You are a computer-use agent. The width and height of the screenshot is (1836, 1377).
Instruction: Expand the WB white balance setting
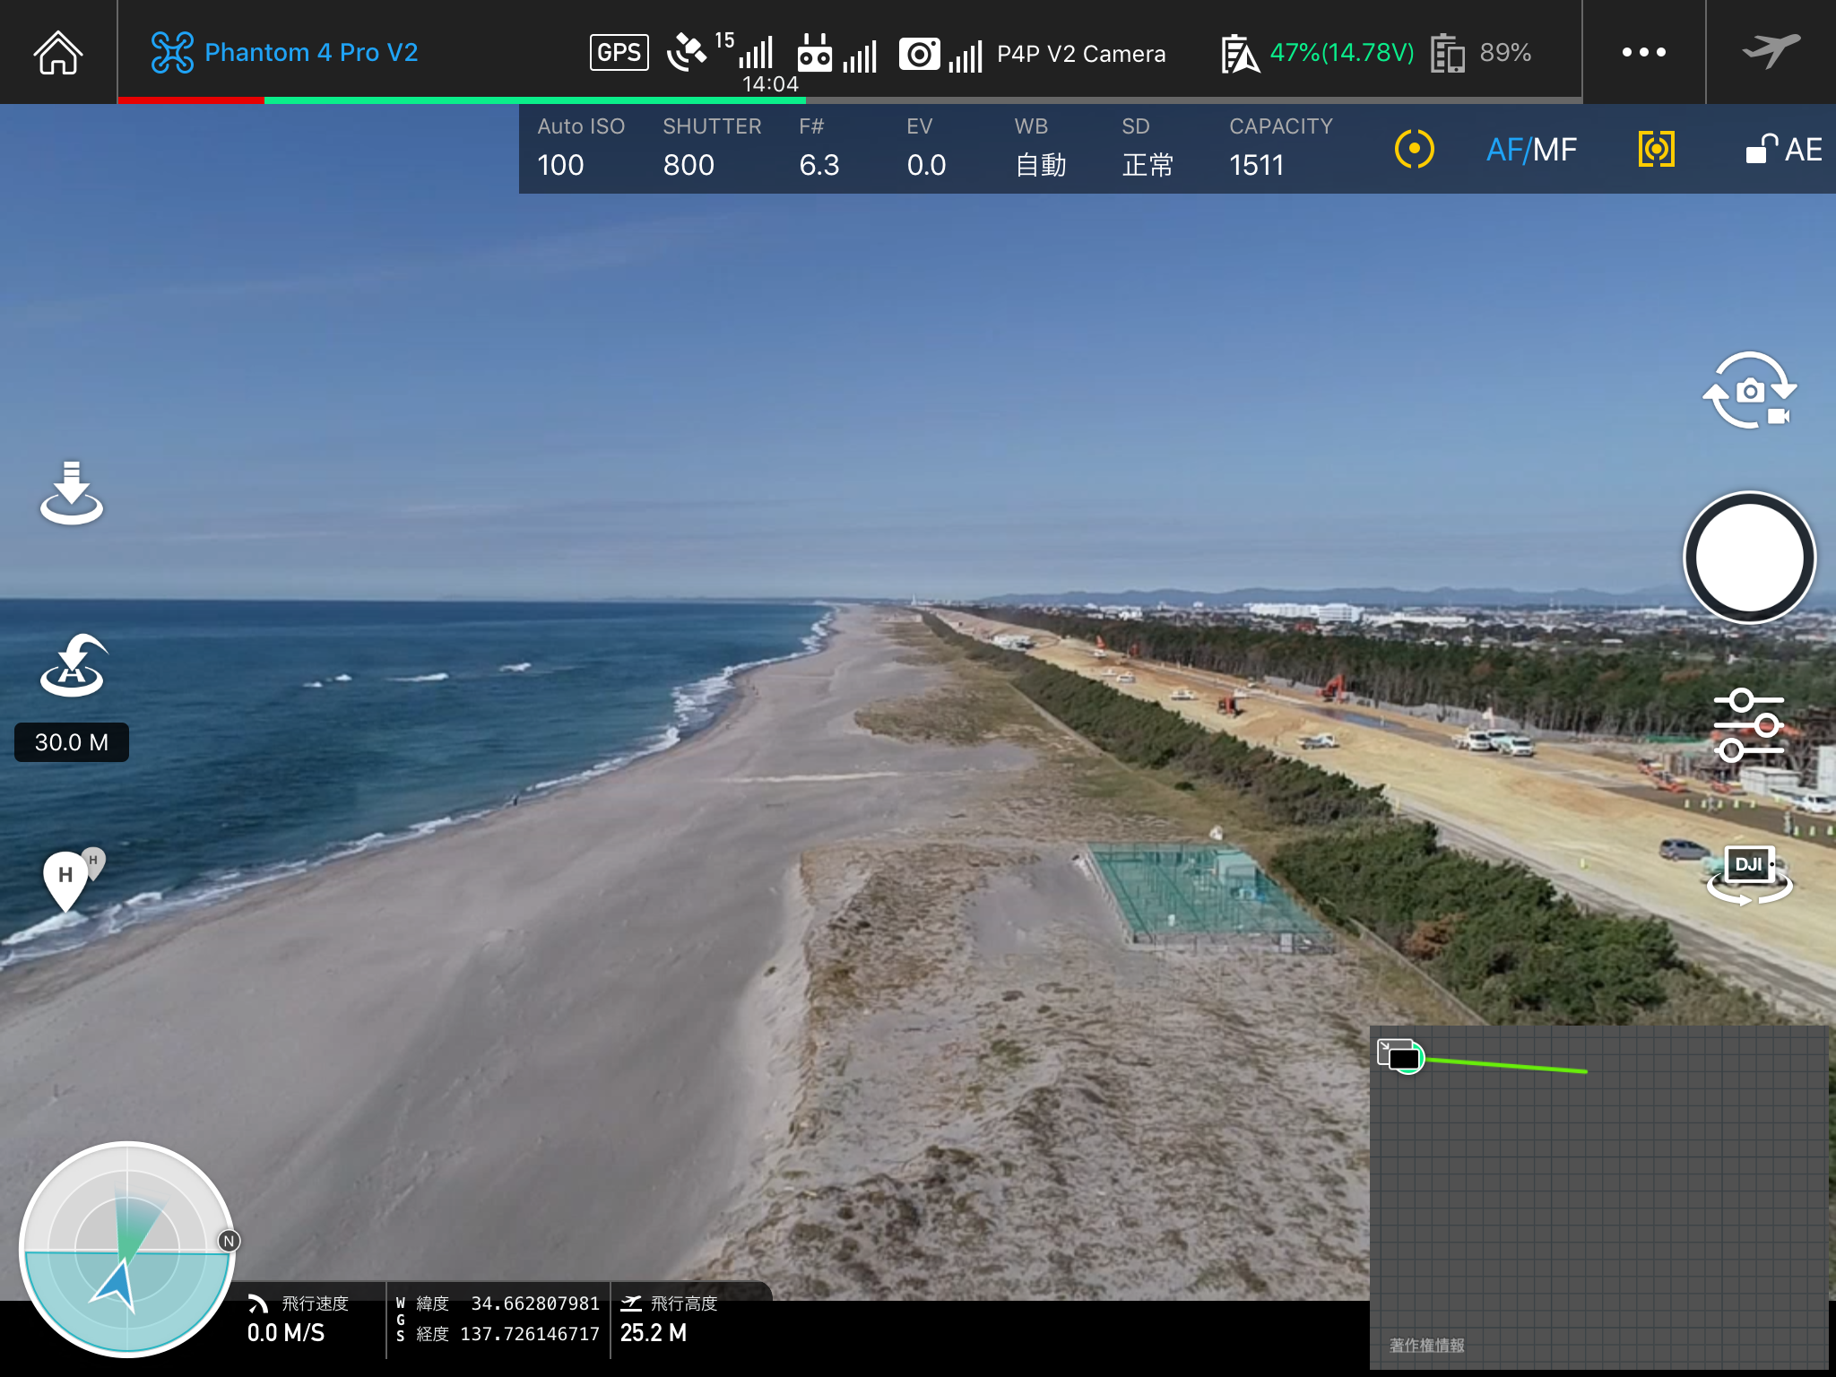(x=1040, y=149)
